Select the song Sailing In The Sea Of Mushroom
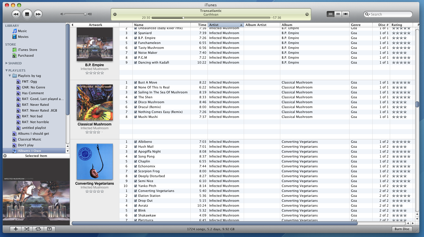The width and height of the screenshot is (424, 237). (163, 92)
